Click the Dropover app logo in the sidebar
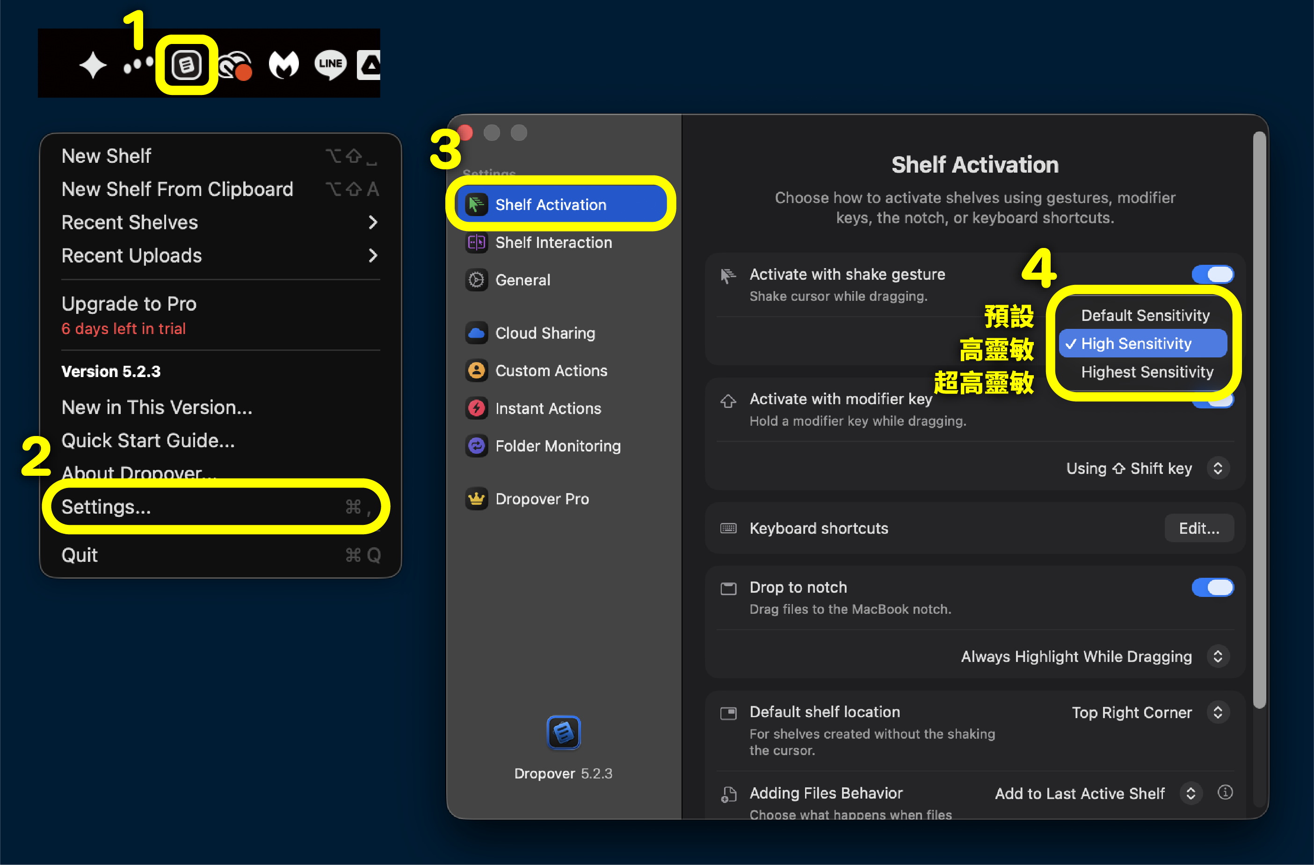 [563, 733]
